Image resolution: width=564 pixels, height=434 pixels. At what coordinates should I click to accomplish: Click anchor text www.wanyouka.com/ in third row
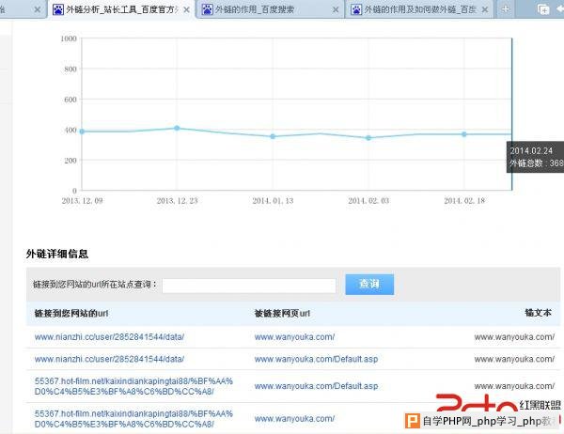pyautogui.click(x=514, y=386)
